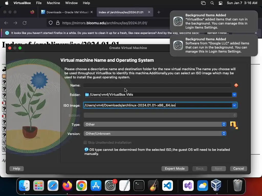Open the Type dropdown showing Other
Viewport: 262px width, 196px height.
click(x=155, y=124)
